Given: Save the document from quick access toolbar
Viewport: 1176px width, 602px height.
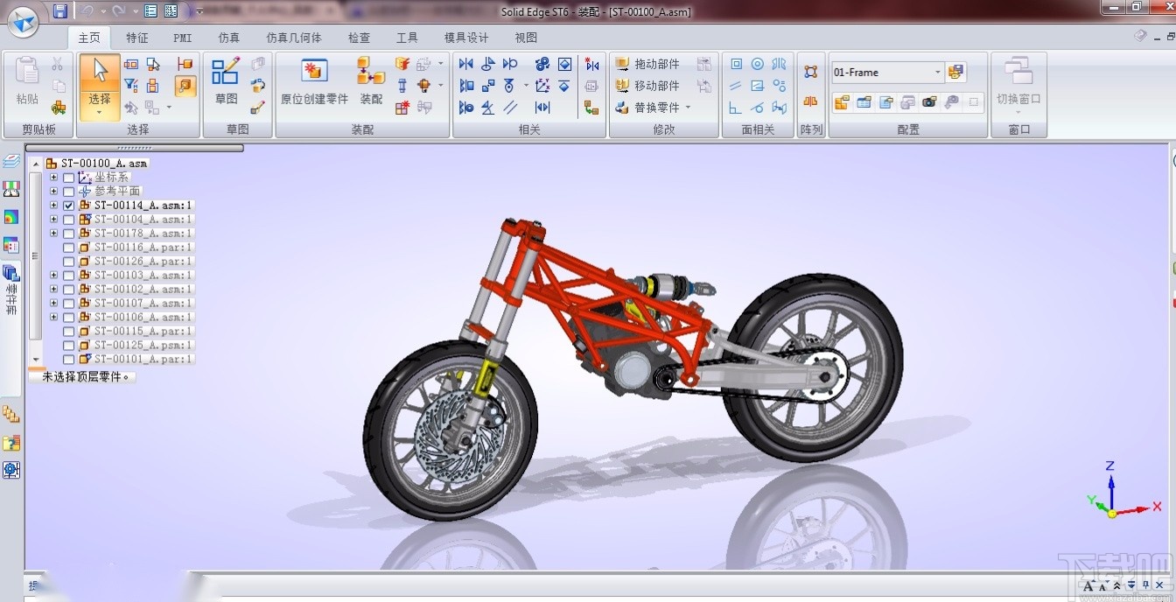Looking at the screenshot, I should pyautogui.click(x=59, y=11).
